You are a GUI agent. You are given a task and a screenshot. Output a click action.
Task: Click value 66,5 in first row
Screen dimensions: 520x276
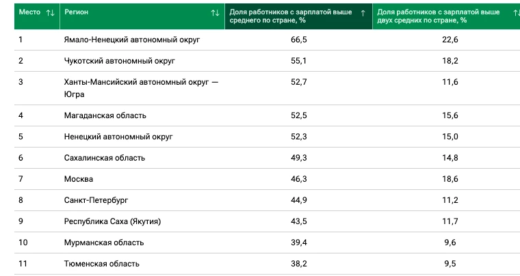[299, 40]
